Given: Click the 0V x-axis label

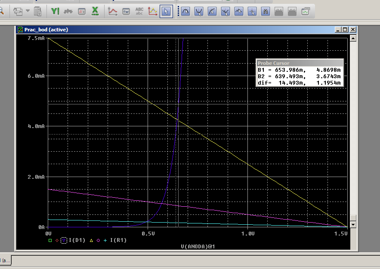Looking at the screenshot, I should click(x=48, y=233).
